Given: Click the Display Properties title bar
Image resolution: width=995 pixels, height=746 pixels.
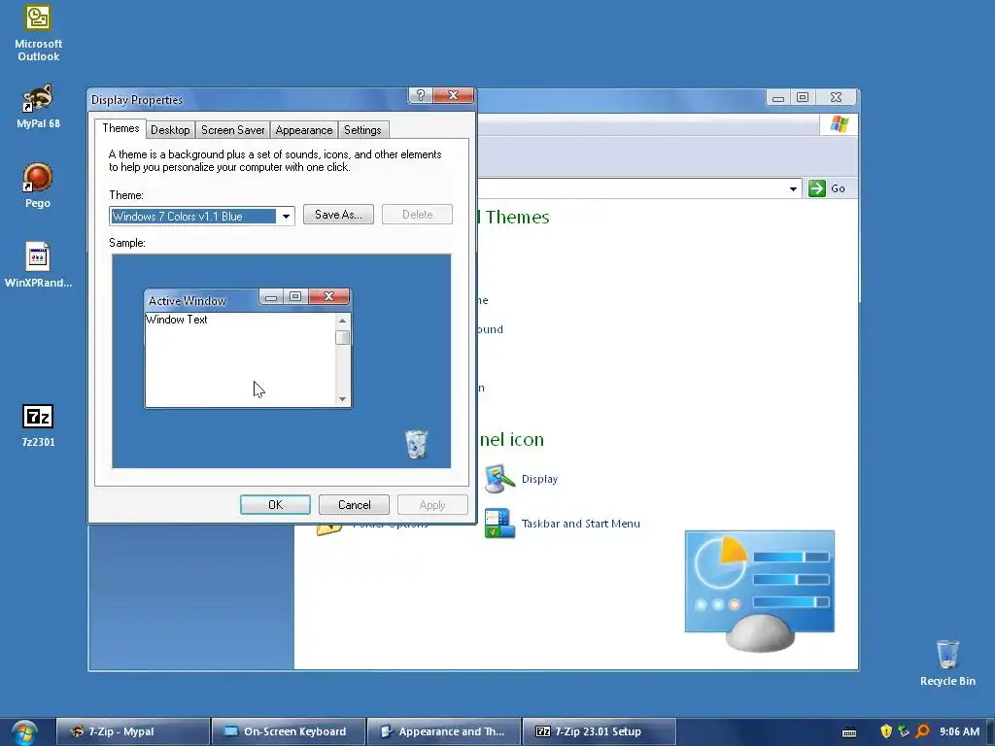Looking at the screenshot, I should click(x=248, y=100).
